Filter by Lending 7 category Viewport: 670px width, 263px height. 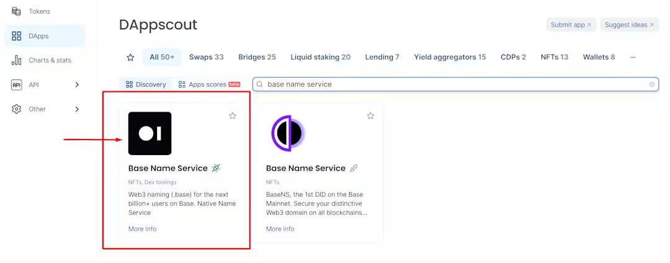[x=382, y=57]
